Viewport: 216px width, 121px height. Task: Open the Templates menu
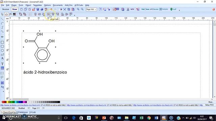point(37,5)
